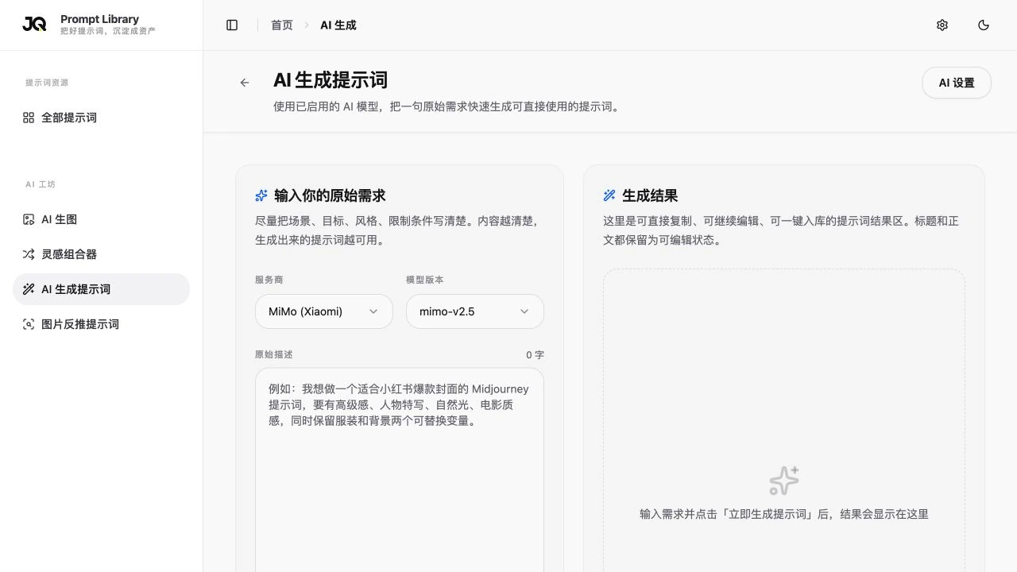Click the wand icon beside AI 生成提示词
The image size is (1017, 572).
(29, 289)
